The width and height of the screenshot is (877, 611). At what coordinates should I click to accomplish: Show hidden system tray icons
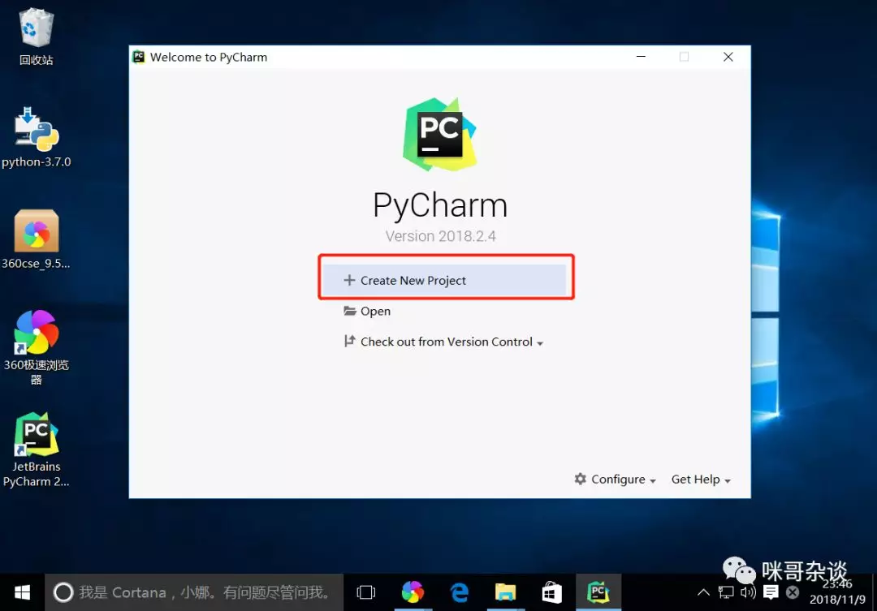coord(703,592)
